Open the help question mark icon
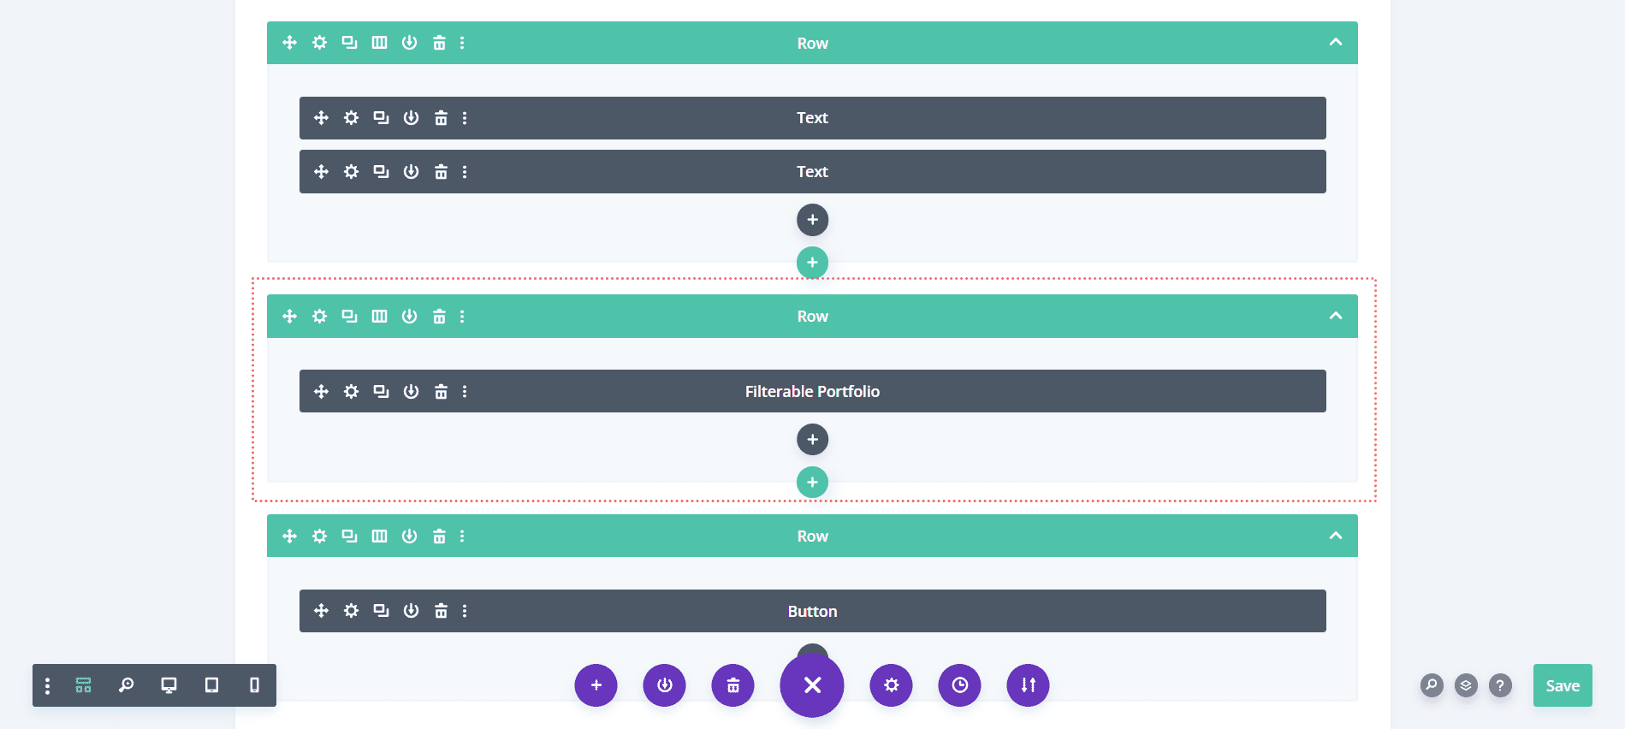The width and height of the screenshot is (1625, 729). point(1500,685)
